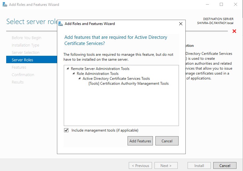Go to Before You Begin step

(27, 38)
